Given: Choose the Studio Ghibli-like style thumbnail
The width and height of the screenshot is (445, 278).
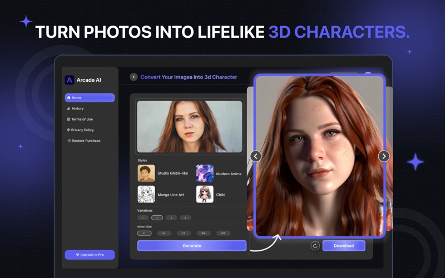Looking at the screenshot, I should pyautogui.click(x=146, y=173).
